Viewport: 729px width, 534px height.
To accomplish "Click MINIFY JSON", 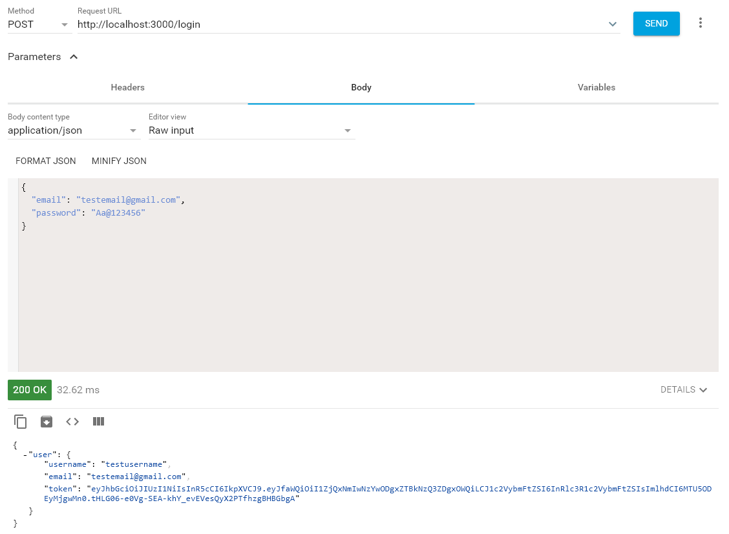I will click(118, 161).
